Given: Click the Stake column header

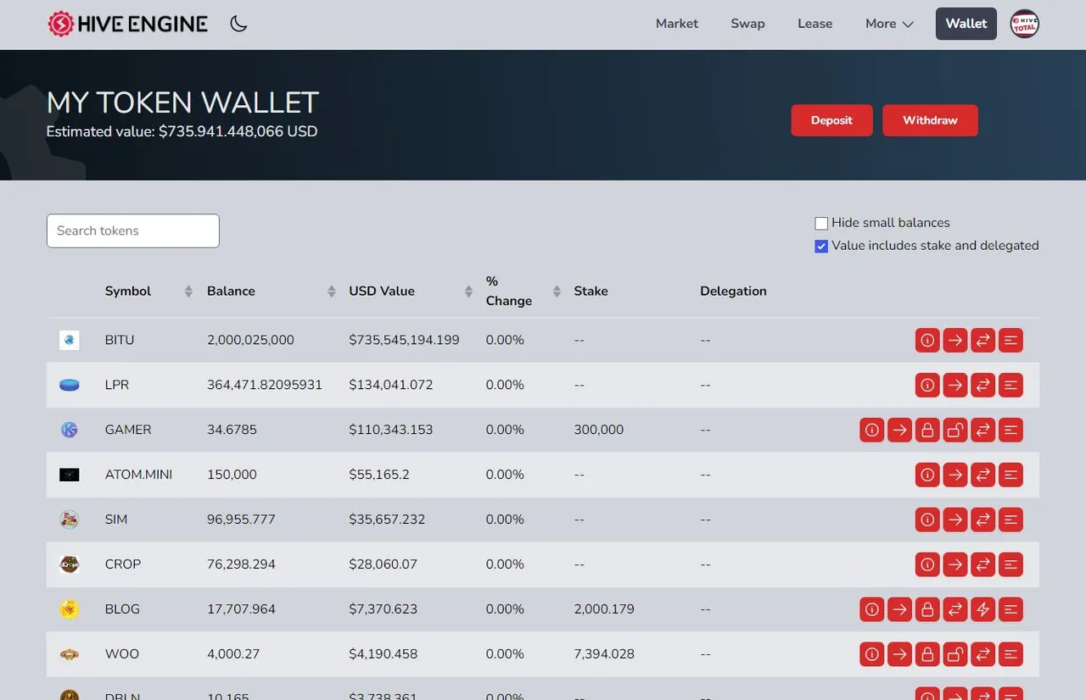Looking at the screenshot, I should pyautogui.click(x=591, y=292).
